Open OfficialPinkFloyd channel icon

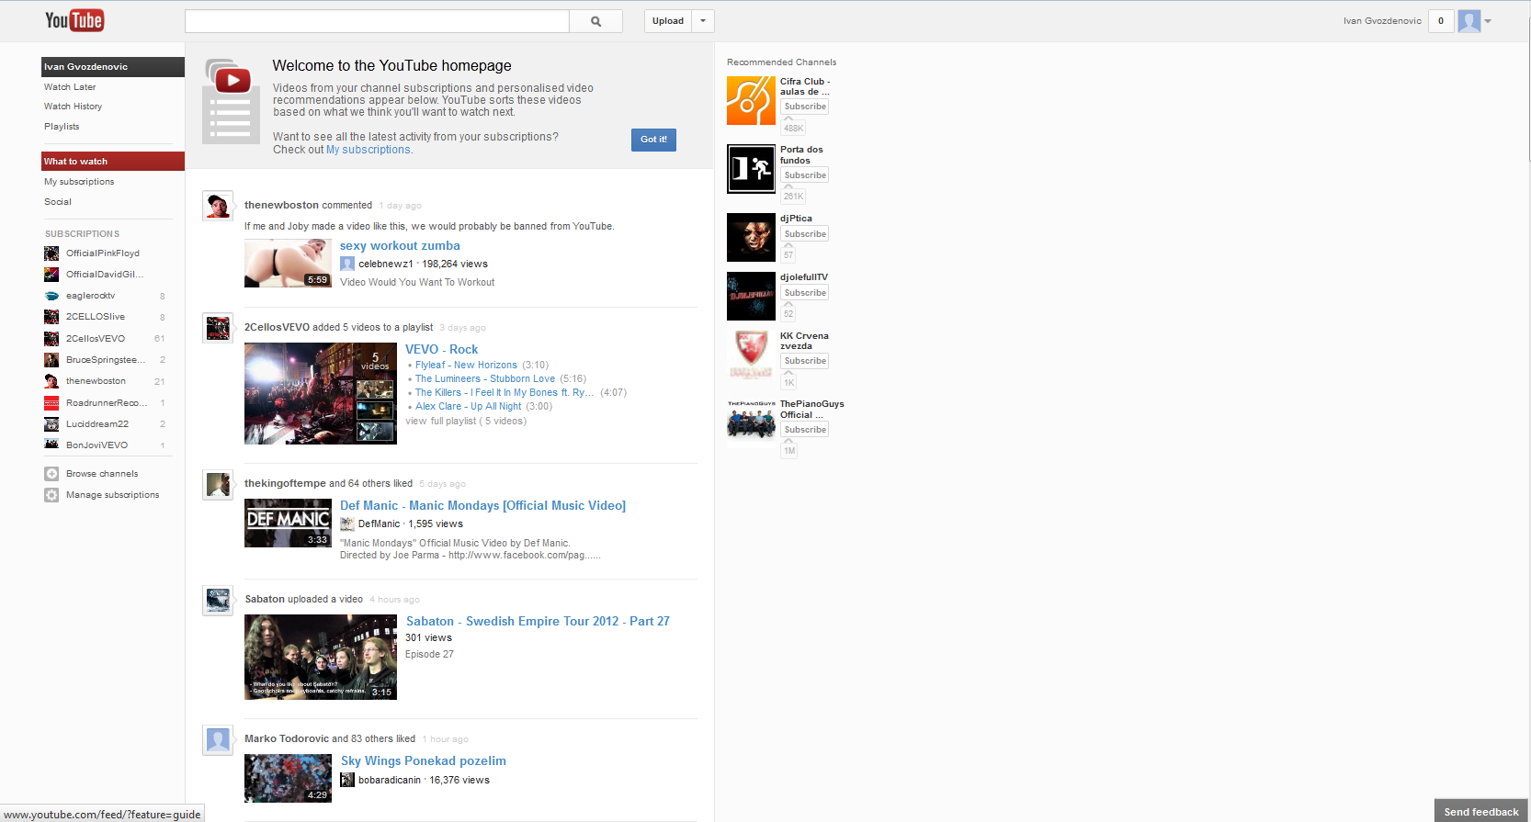(x=51, y=253)
